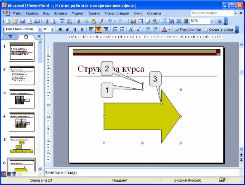
Task: Toggle center alignment (highlighted button)
Action: click(99, 29)
